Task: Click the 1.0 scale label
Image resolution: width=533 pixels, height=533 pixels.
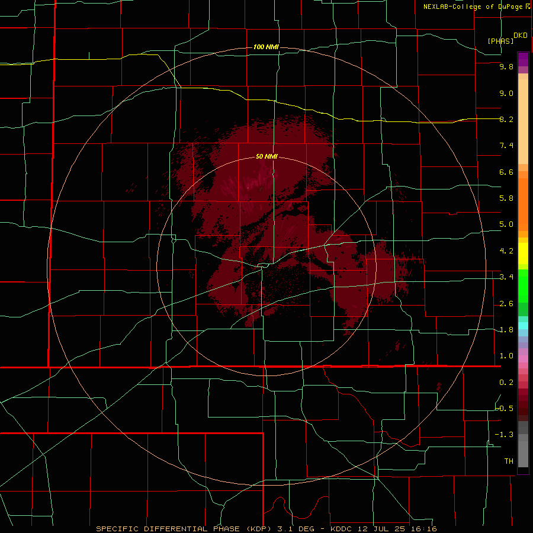Action: 506,356
